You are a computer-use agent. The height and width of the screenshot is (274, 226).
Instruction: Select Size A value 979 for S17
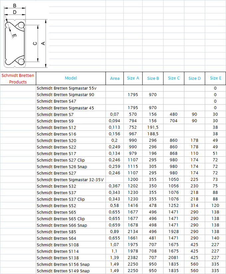133,153
